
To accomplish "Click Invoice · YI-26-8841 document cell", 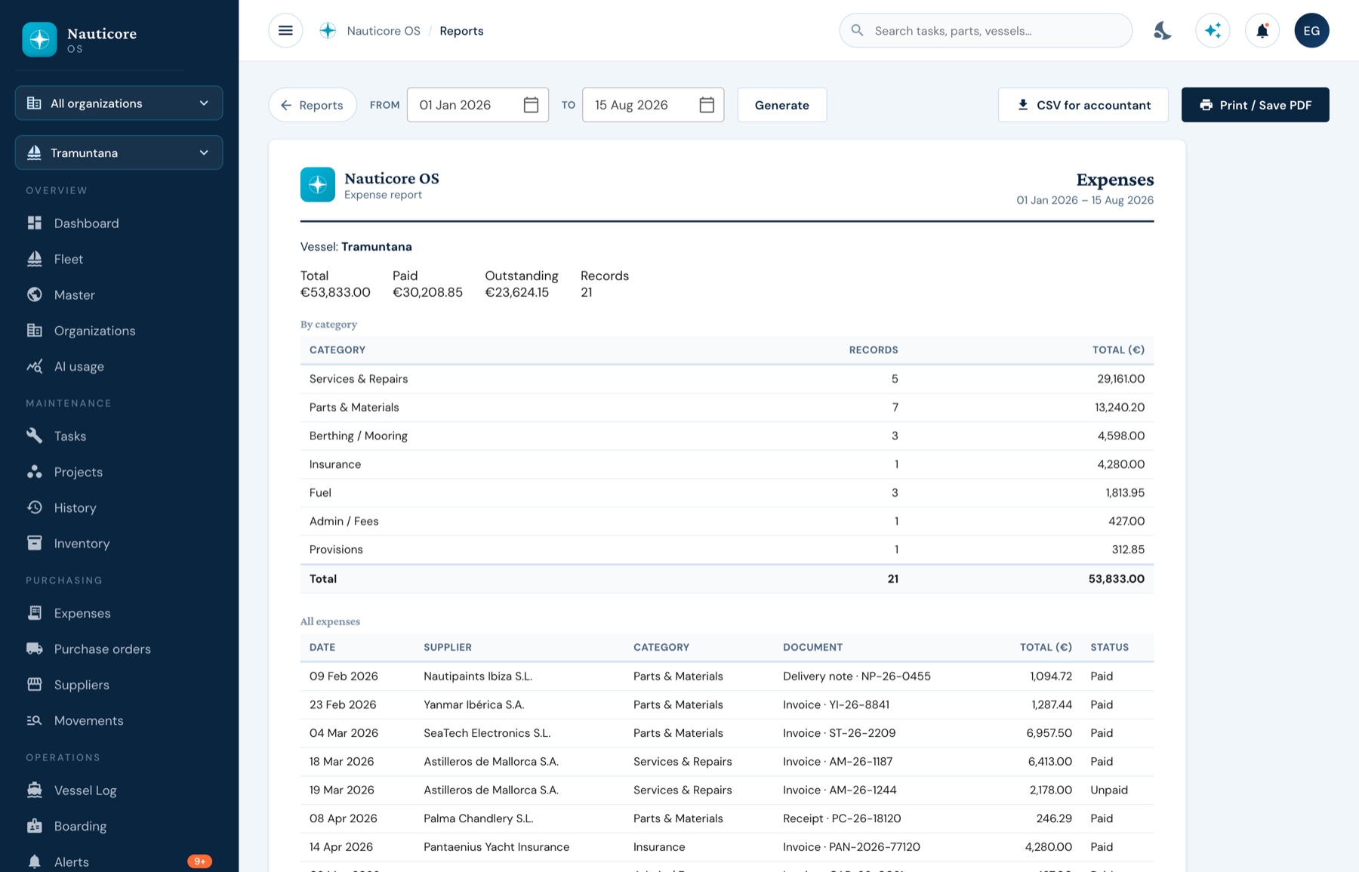I will tap(836, 704).
